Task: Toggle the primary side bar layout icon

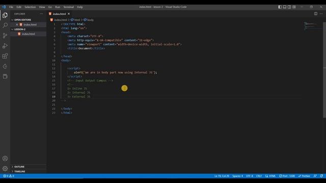Action: tap(280, 7)
